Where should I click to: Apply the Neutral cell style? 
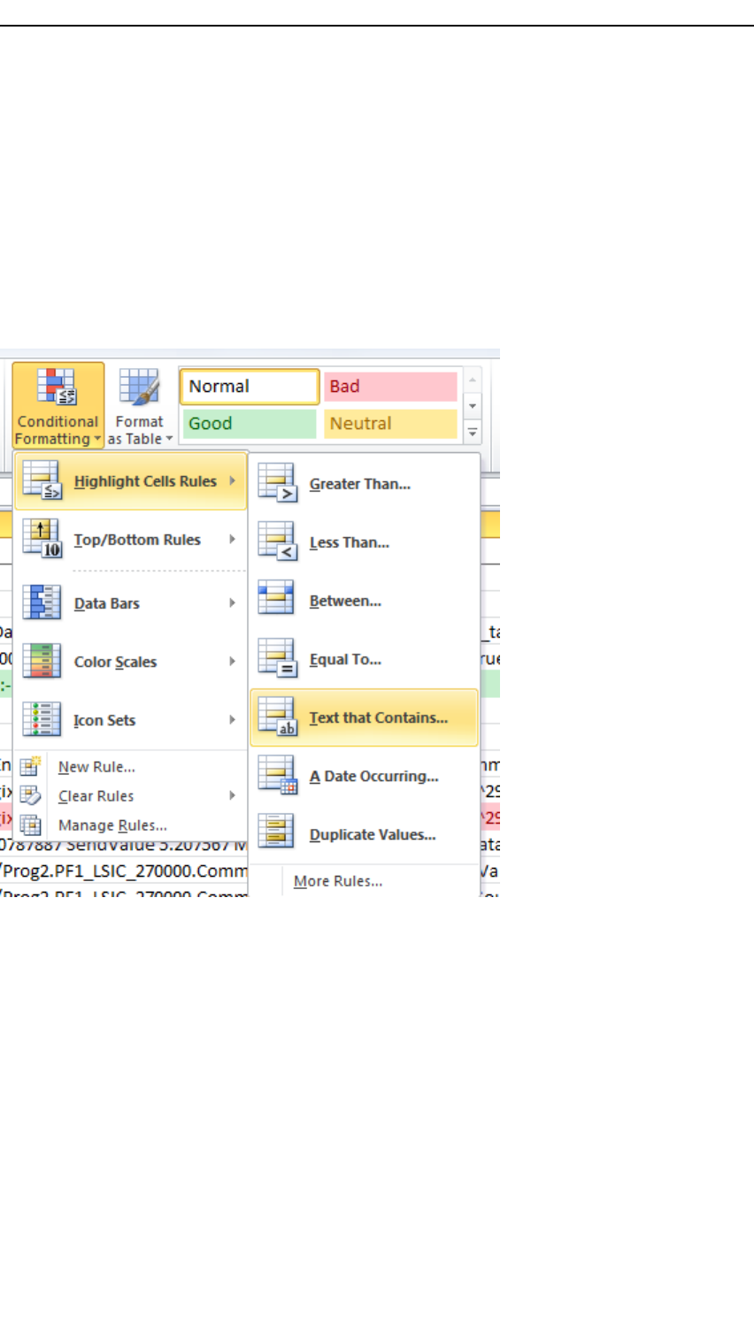coord(390,424)
